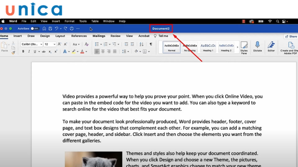Click the Save icon in title bar

click(x=50, y=29)
